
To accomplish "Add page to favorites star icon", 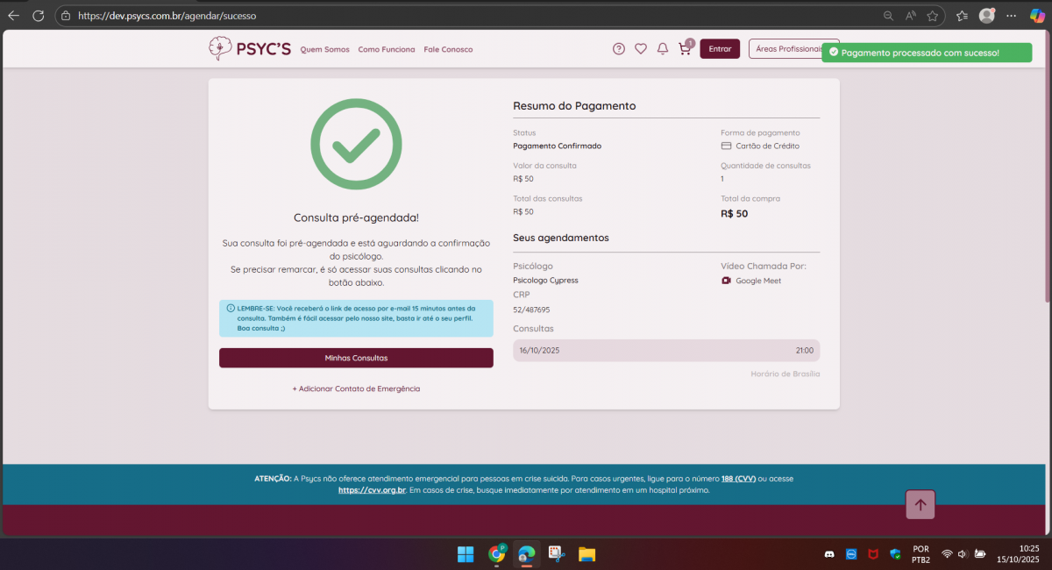I will pos(933,16).
